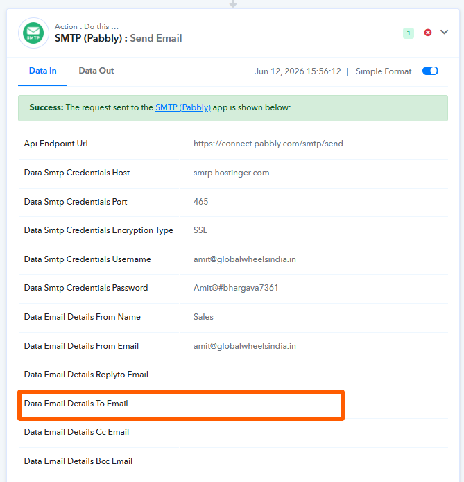Open the SMTP (Pabbly) link
The height and width of the screenshot is (482, 464).
click(x=183, y=107)
